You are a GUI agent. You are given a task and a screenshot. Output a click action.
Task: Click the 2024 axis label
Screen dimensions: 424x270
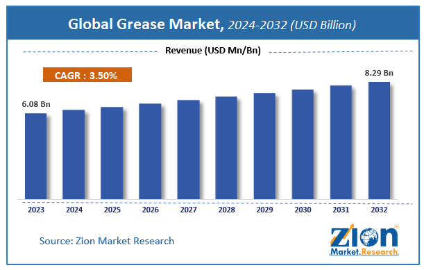(x=74, y=210)
